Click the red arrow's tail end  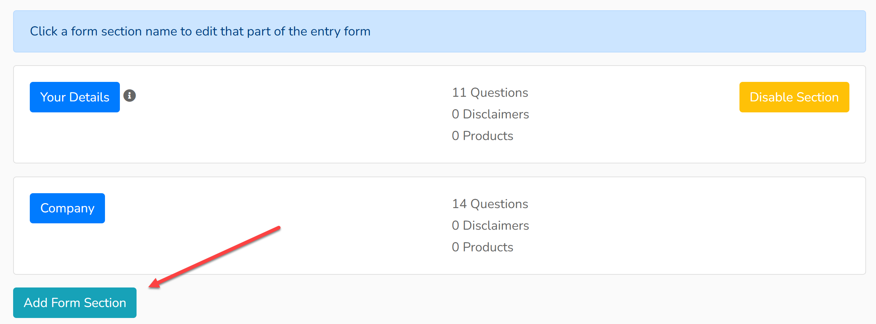point(279,228)
